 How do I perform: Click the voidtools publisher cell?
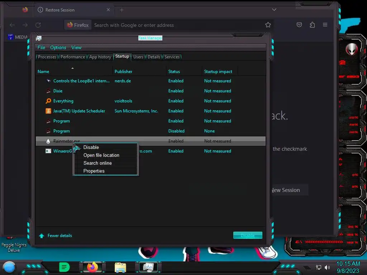coord(123,101)
